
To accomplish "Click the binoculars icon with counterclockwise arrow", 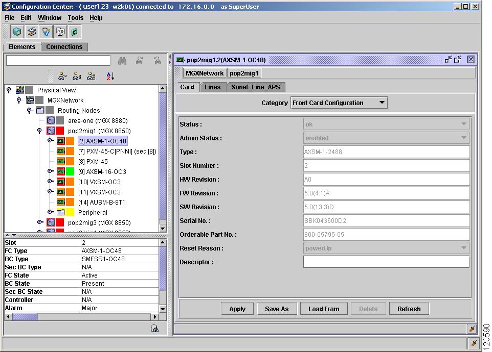I will click(157, 61).
